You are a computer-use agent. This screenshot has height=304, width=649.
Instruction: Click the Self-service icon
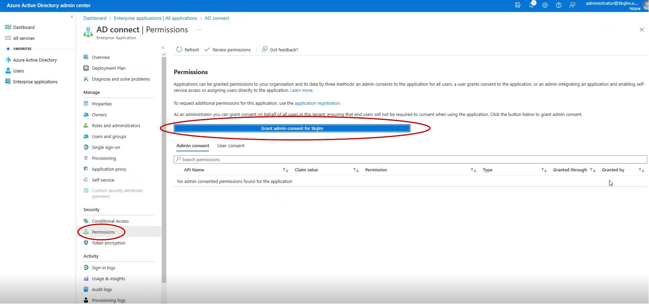[86, 180]
